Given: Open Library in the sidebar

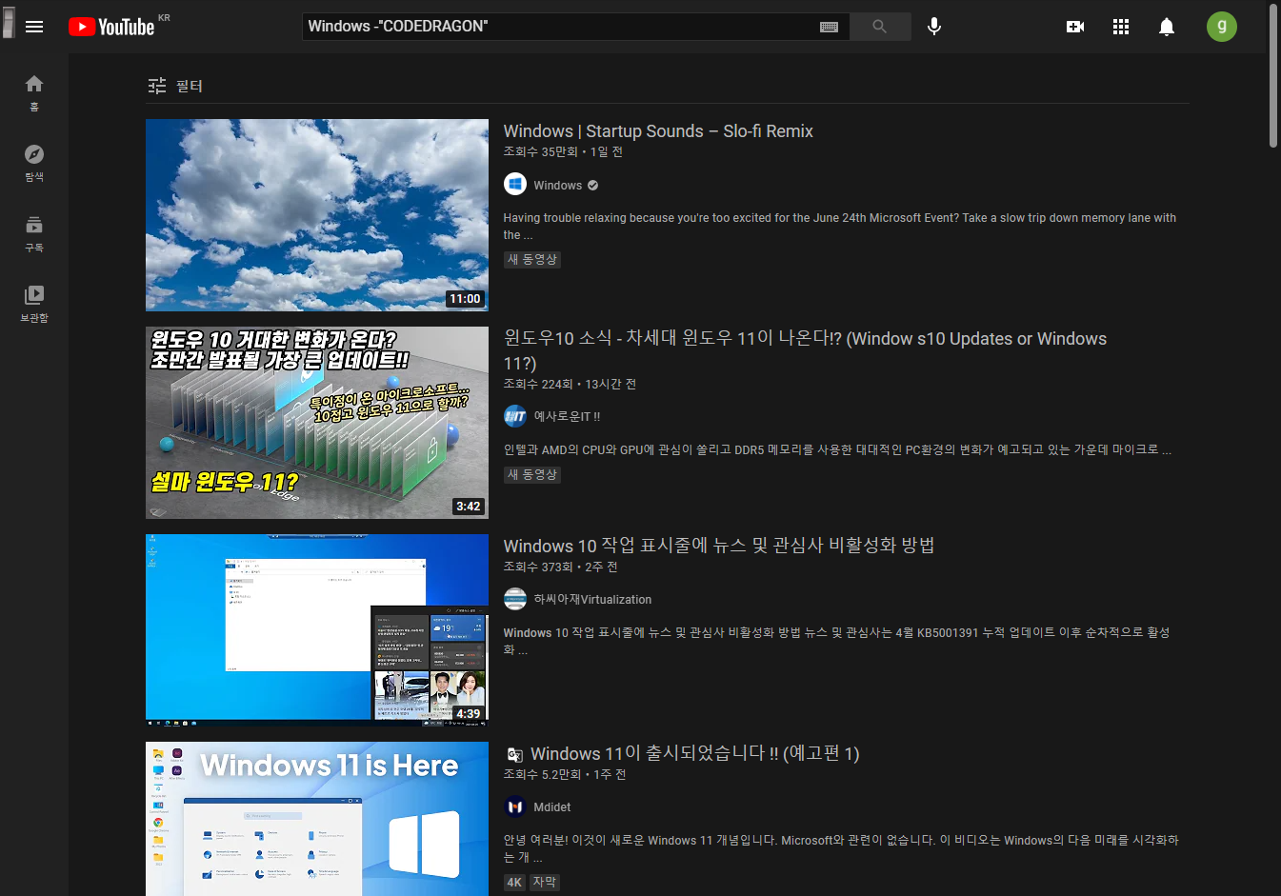Looking at the screenshot, I should (34, 304).
